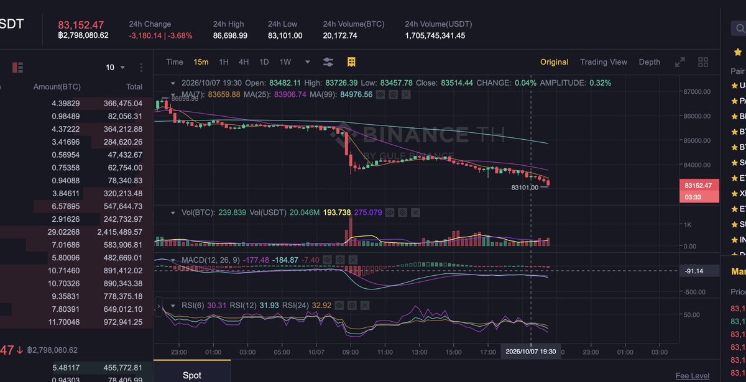Select the 4H chart interval
Screen dimensions: 746x382
(x=244, y=62)
